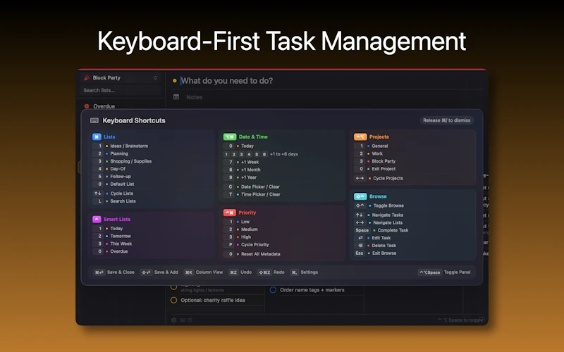Check off 'Optional: charity raffle idea' task
Image resolution: width=564 pixels, height=352 pixels.
click(x=173, y=301)
